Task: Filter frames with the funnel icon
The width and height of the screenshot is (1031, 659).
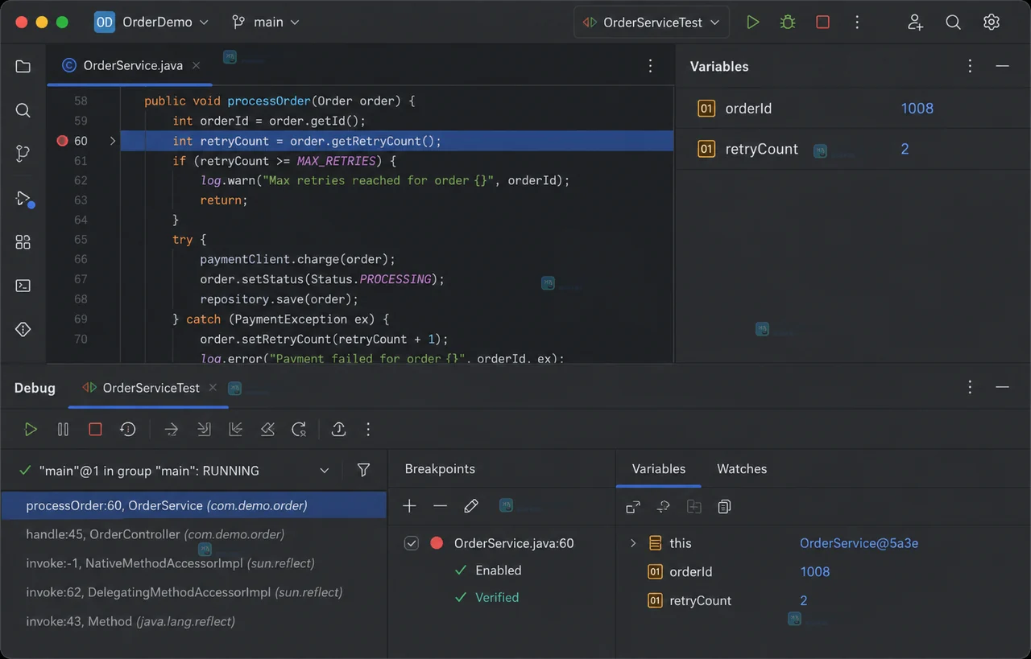Action: (x=363, y=470)
